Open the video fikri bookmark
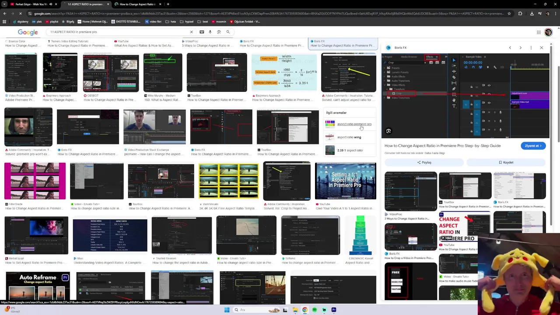 (153, 21)
